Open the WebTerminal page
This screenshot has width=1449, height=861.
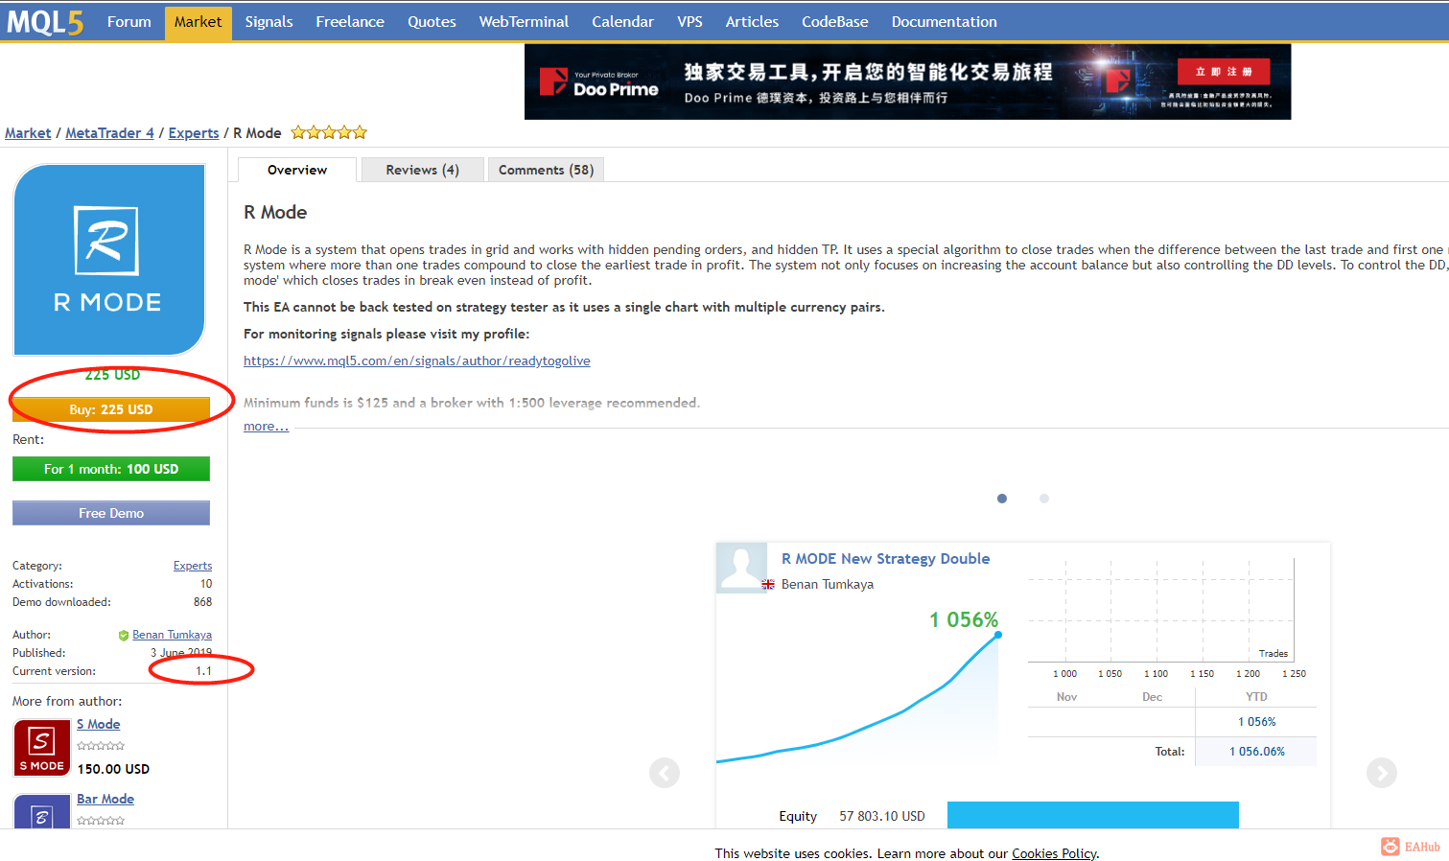pos(524,22)
